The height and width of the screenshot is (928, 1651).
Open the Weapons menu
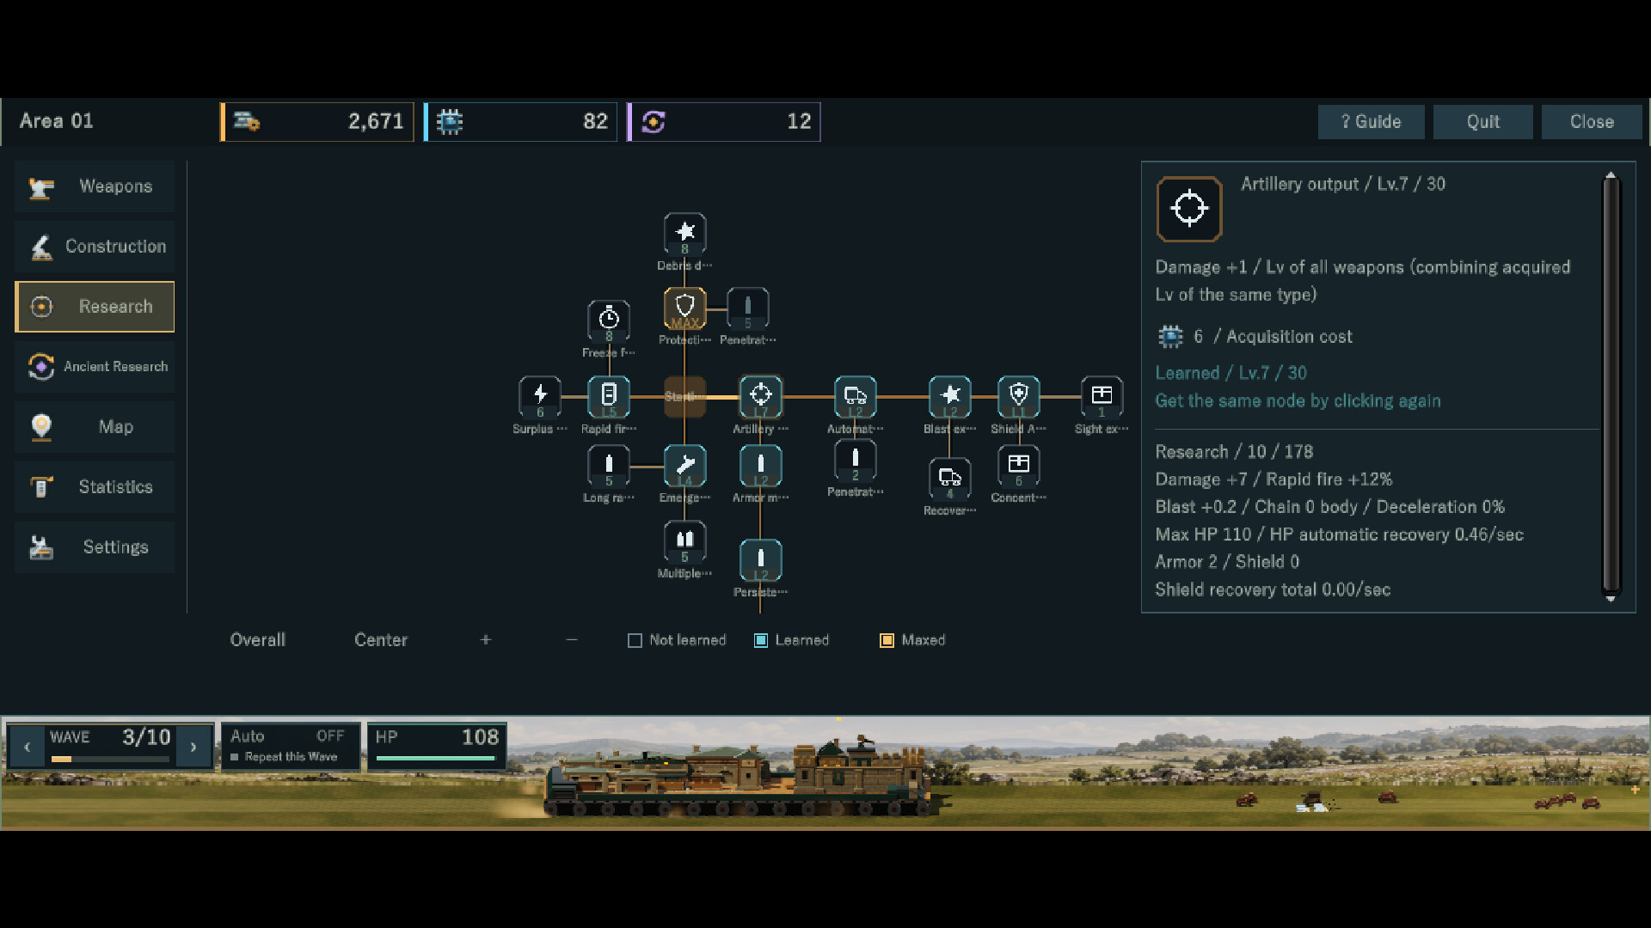click(x=95, y=186)
